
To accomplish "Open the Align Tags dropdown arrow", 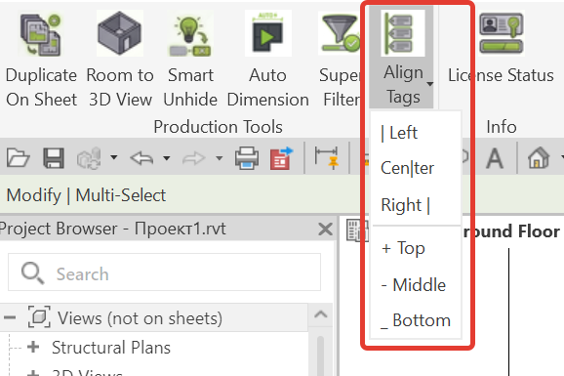I will tap(430, 84).
